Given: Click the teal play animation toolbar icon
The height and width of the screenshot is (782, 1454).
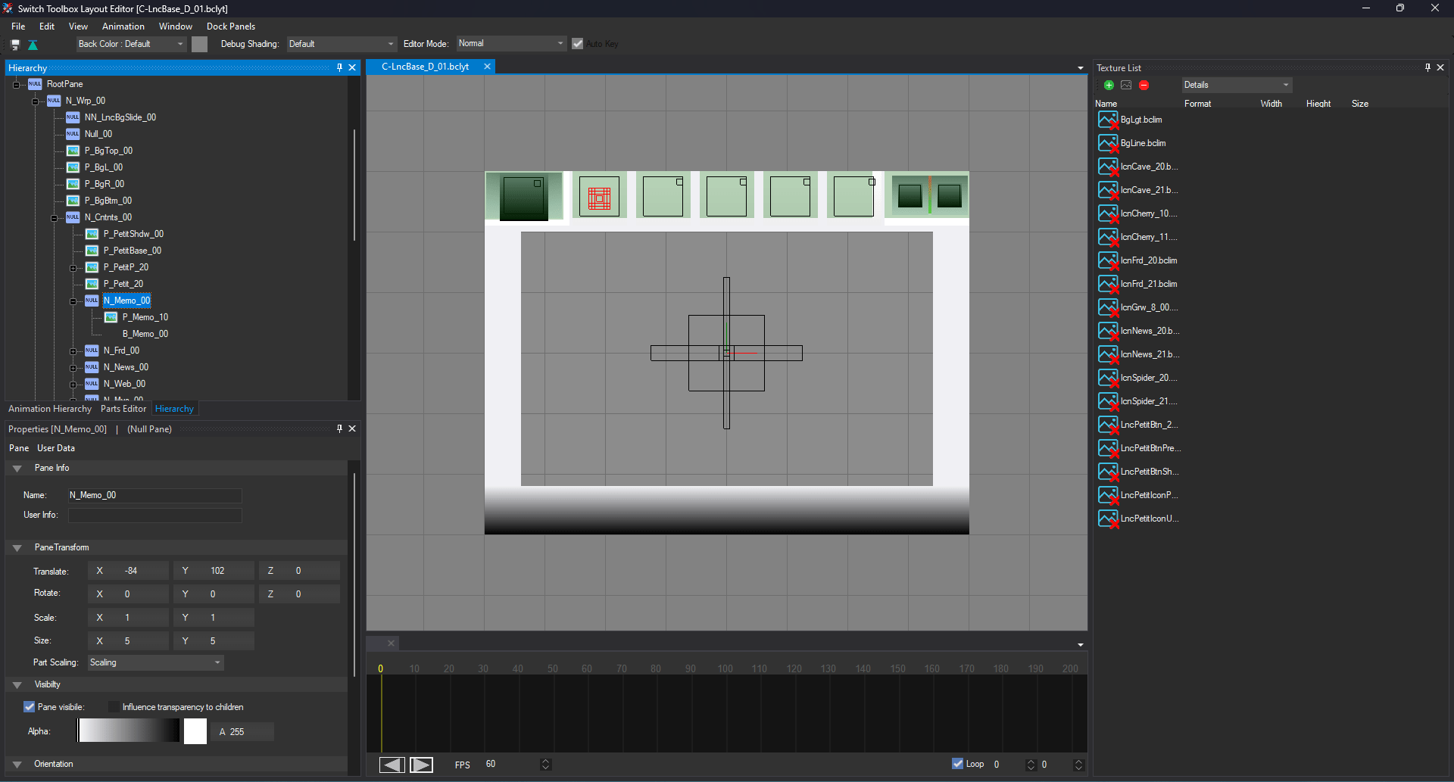Looking at the screenshot, I should tap(33, 44).
